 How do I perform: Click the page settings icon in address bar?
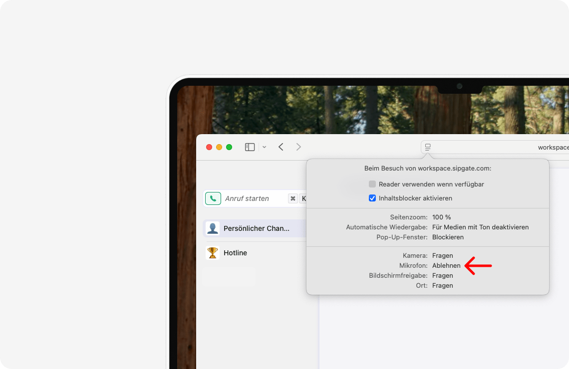(428, 147)
